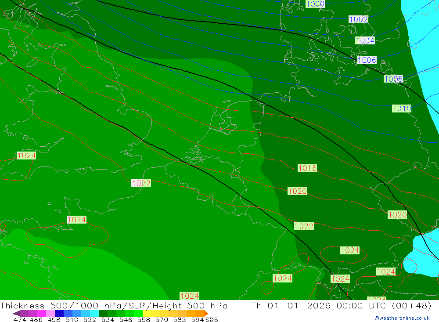Click the legend value 594
The image size is (439, 322).
(x=198, y=319)
